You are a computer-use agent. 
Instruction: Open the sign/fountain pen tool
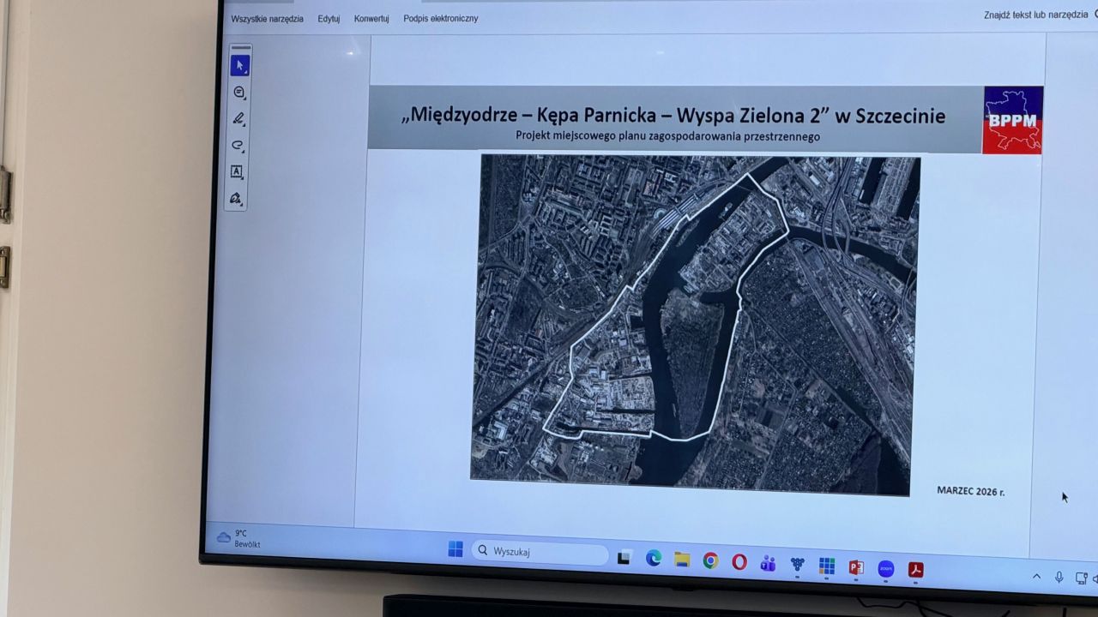pyautogui.click(x=236, y=199)
